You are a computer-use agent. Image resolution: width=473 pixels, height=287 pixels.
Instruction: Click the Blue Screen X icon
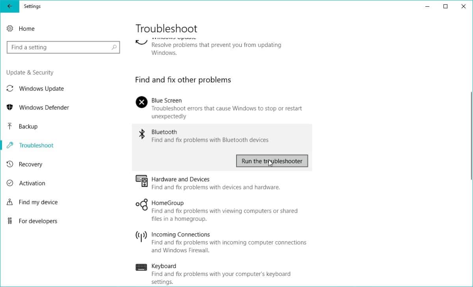coord(142,102)
